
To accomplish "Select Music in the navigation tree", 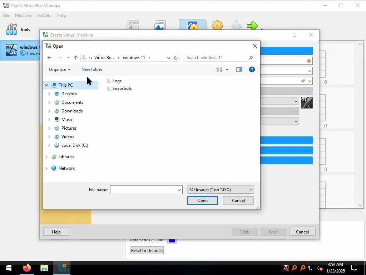I will 67,120.
